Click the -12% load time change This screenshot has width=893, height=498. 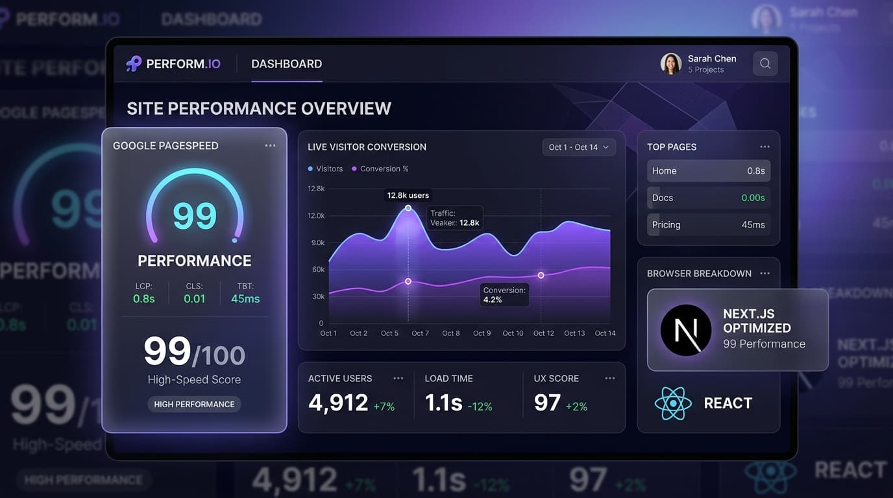point(480,407)
